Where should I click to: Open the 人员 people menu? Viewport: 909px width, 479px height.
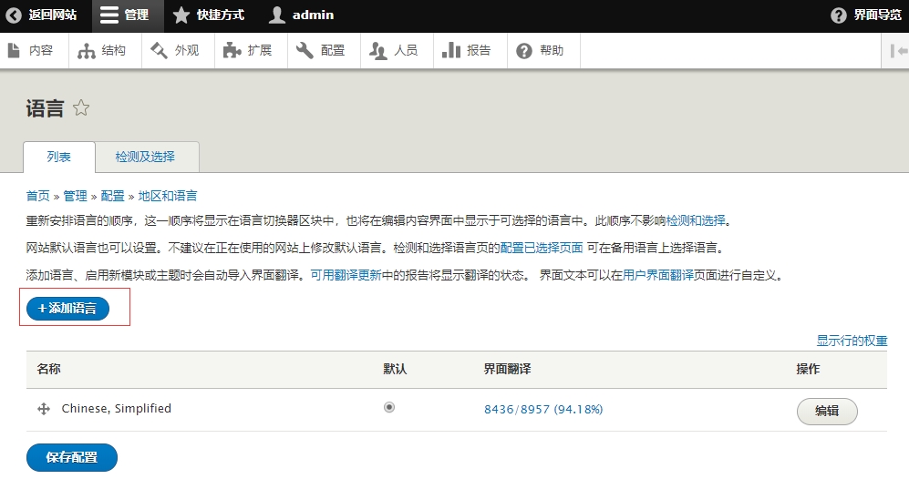pos(394,51)
